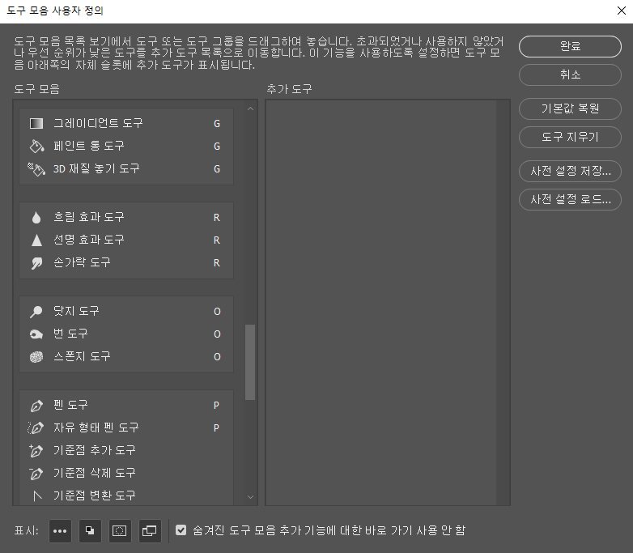Click the tool list scroll up arrow
This screenshot has height=553, width=633.
(x=250, y=108)
